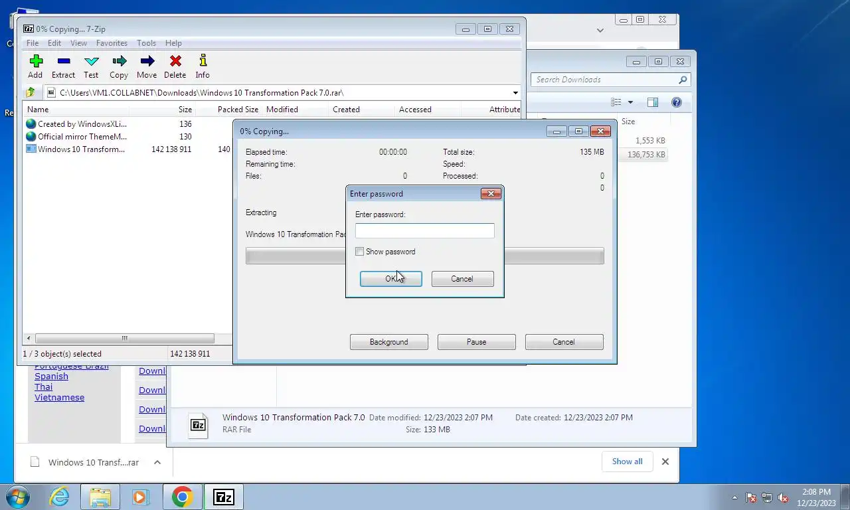This screenshot has height=510, width=850.
Task: Click the Move toolbar icon in 7-Zip
Action: tap(147, 61)
